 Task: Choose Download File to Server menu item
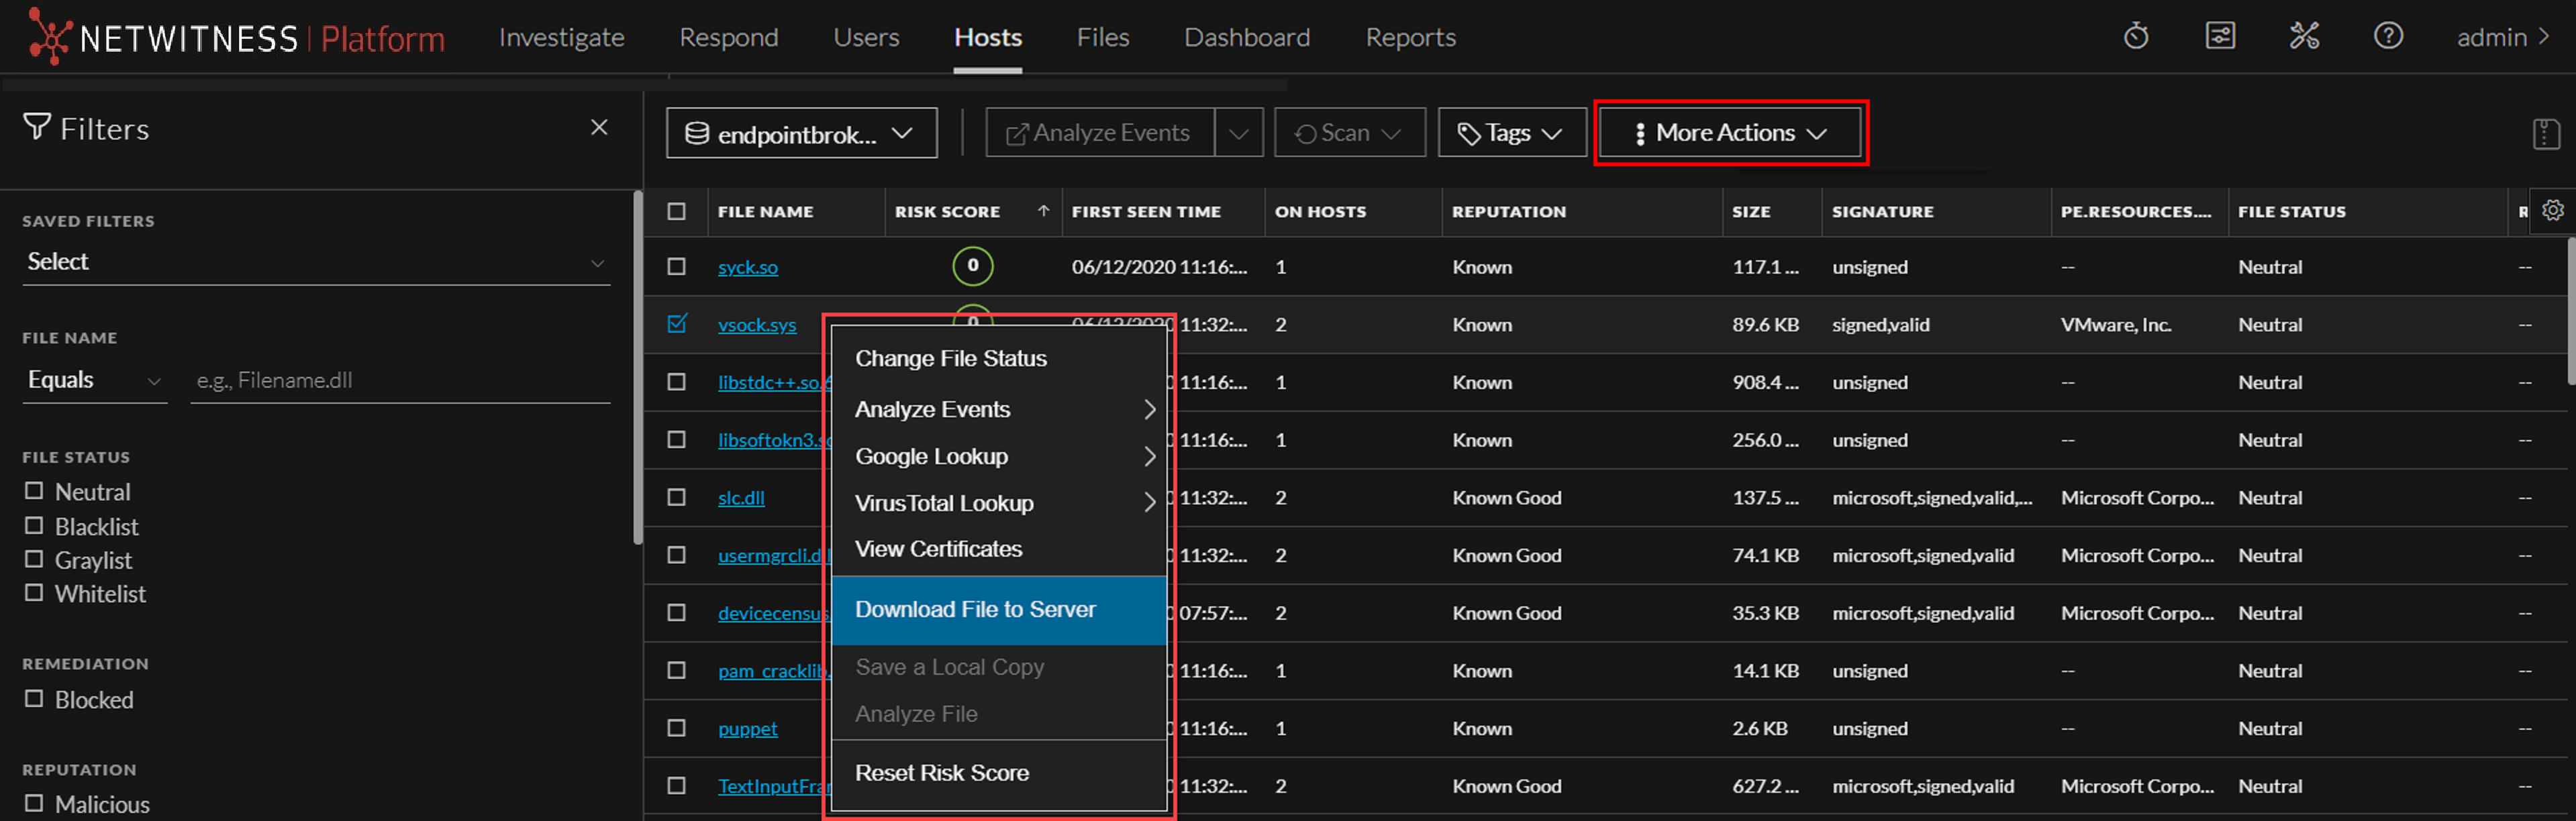coord(975,609)
